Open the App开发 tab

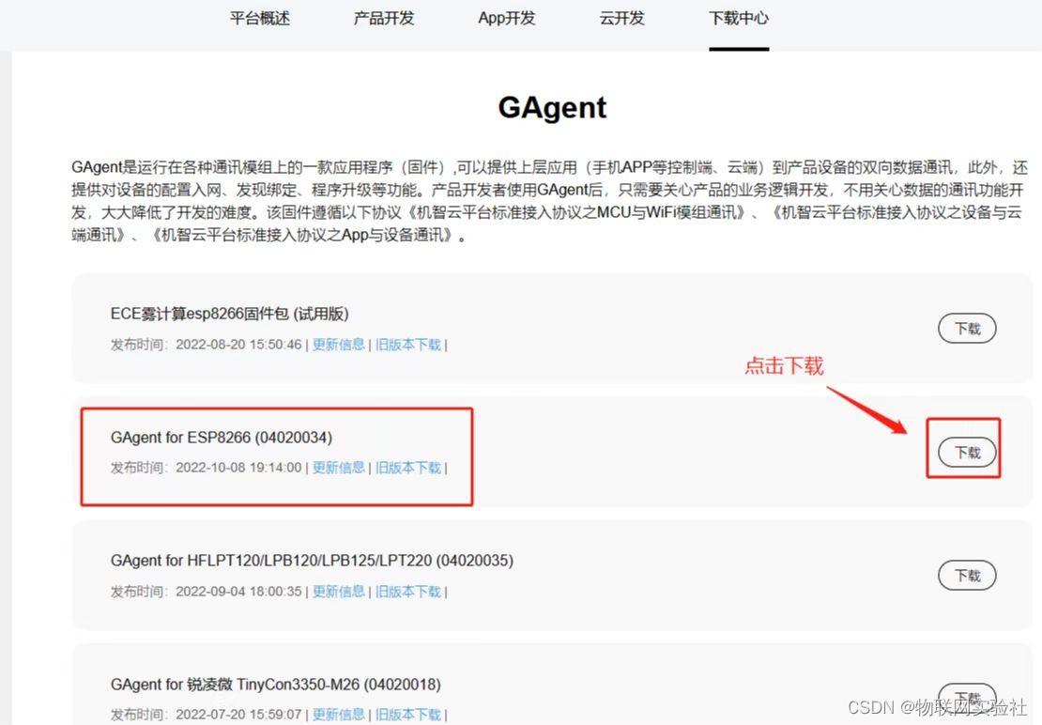(x=506, y=18)
